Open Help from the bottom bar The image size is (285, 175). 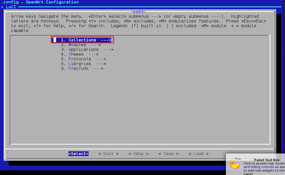[x=138, y=154]
